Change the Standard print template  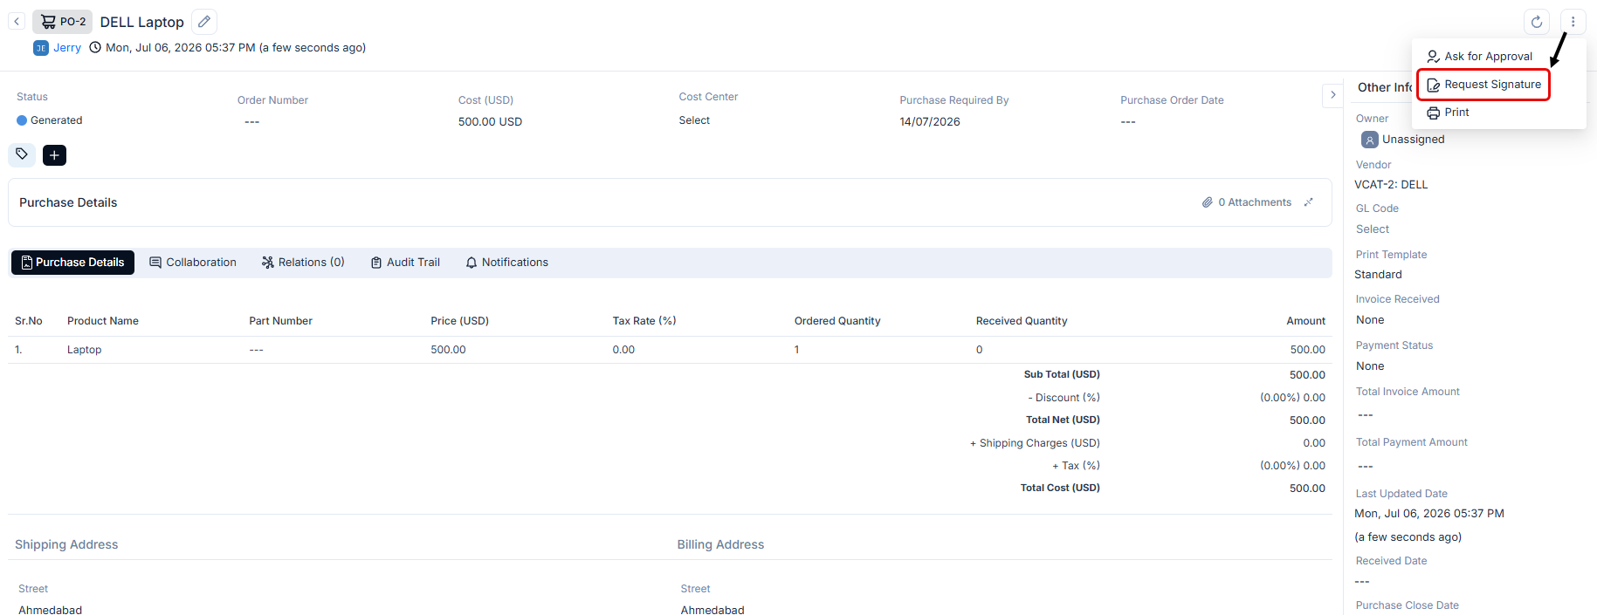click(x=1378, y=275)
